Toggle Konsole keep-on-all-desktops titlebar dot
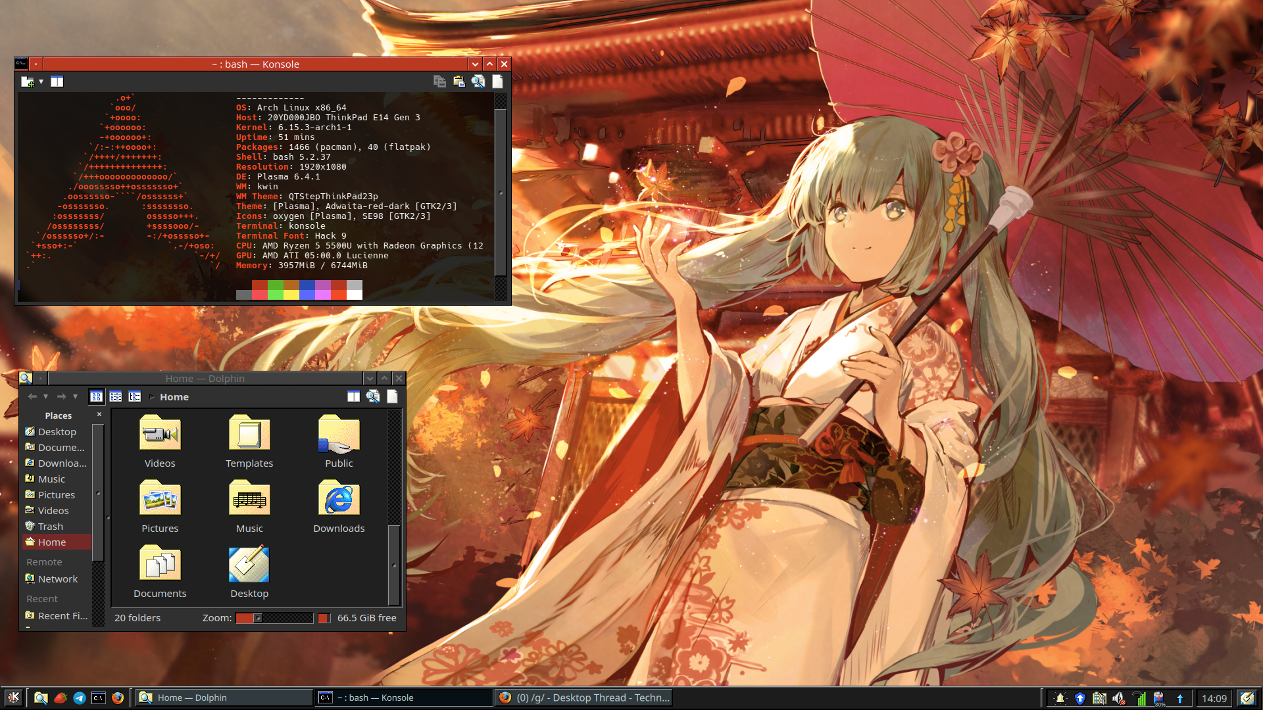 (36, 64)
